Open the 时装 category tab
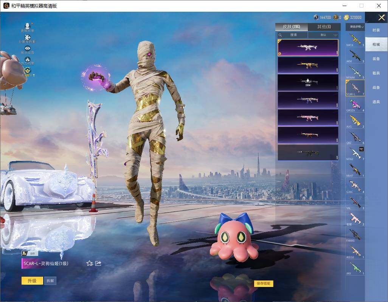Viewport: 388px width, 302px height. click(x=376, y=30)
